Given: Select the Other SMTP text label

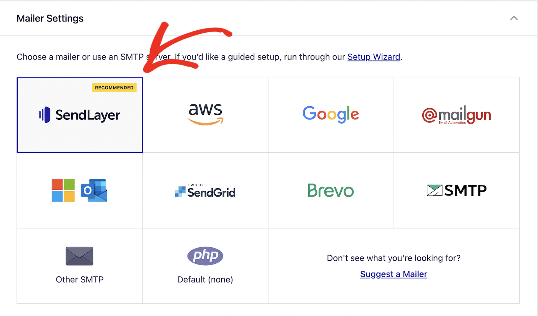Looking at the screenshot, I should pos(80,280).
